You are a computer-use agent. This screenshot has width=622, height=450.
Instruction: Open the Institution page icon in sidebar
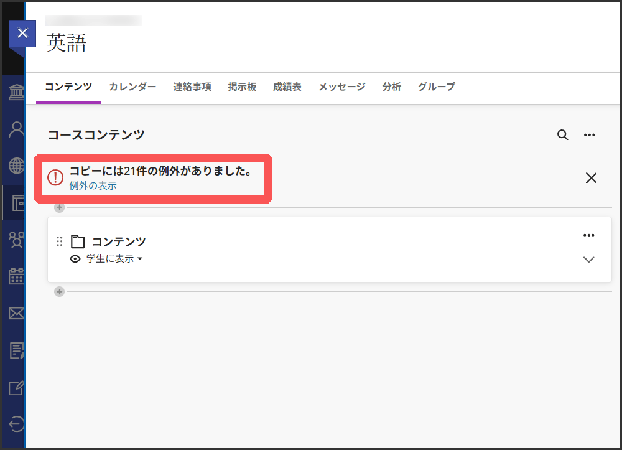tap(16, 93)
